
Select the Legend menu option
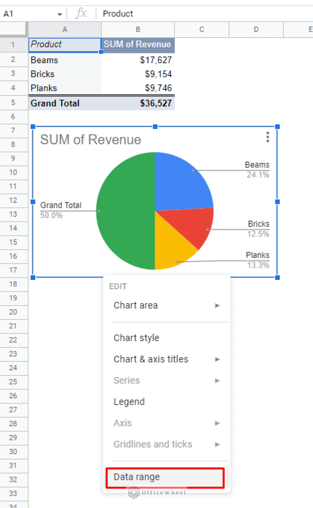click(129, 402)
